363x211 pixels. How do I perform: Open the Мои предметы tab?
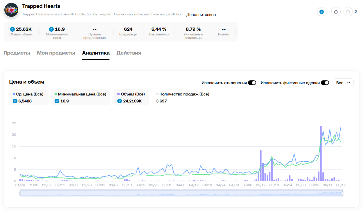[56, 53]
